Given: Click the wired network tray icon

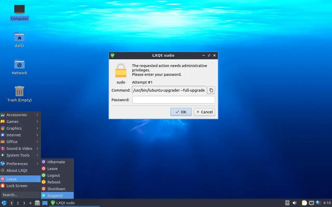Looking at the screenshot, I should point(312,203).
